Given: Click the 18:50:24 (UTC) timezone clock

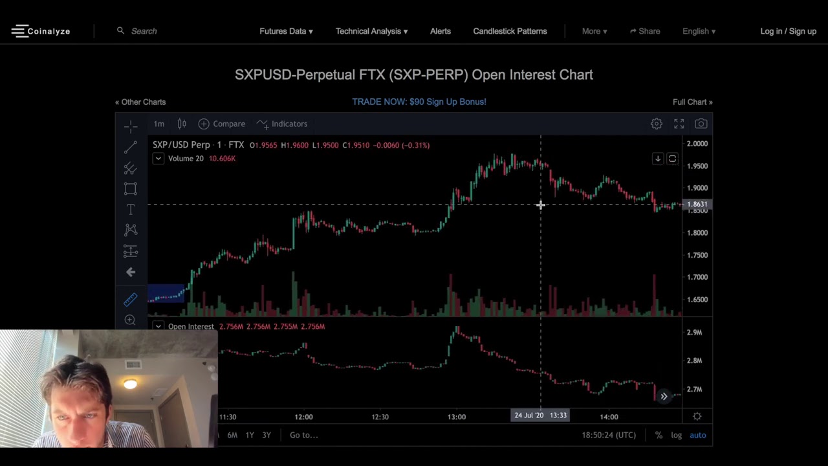Looking at the screenshot, I should click(609, 435).
